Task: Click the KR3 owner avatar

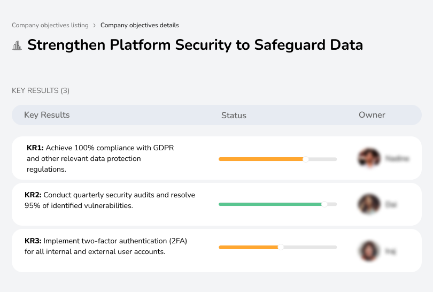Action: [369, 251]
